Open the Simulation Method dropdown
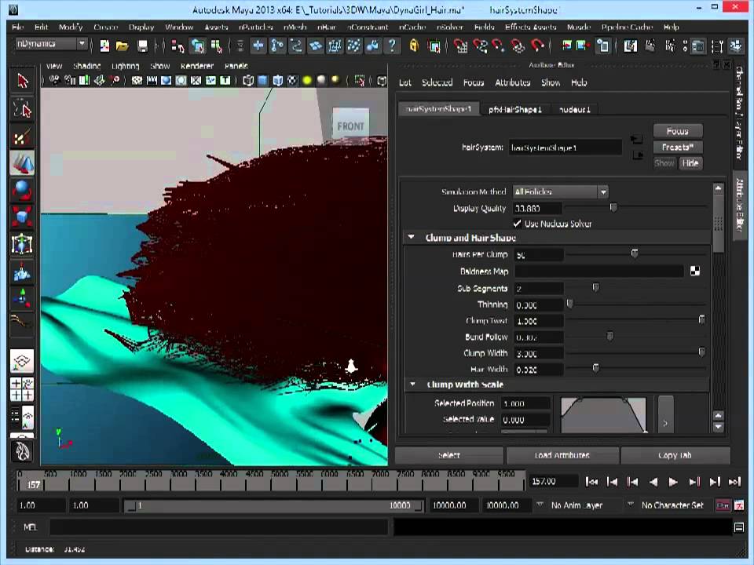The image size is (754, 565). [x=560, y=191]
